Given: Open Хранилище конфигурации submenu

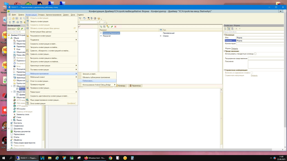Looking at the screenshot, I should pyautogui.click(x=52, y=65).
